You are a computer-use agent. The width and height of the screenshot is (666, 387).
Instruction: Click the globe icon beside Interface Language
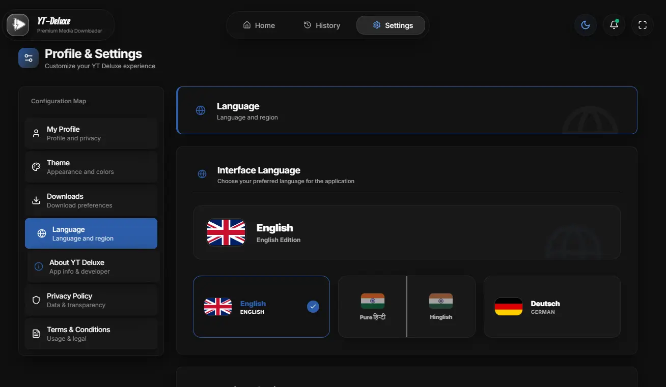(x=202, y=174)
